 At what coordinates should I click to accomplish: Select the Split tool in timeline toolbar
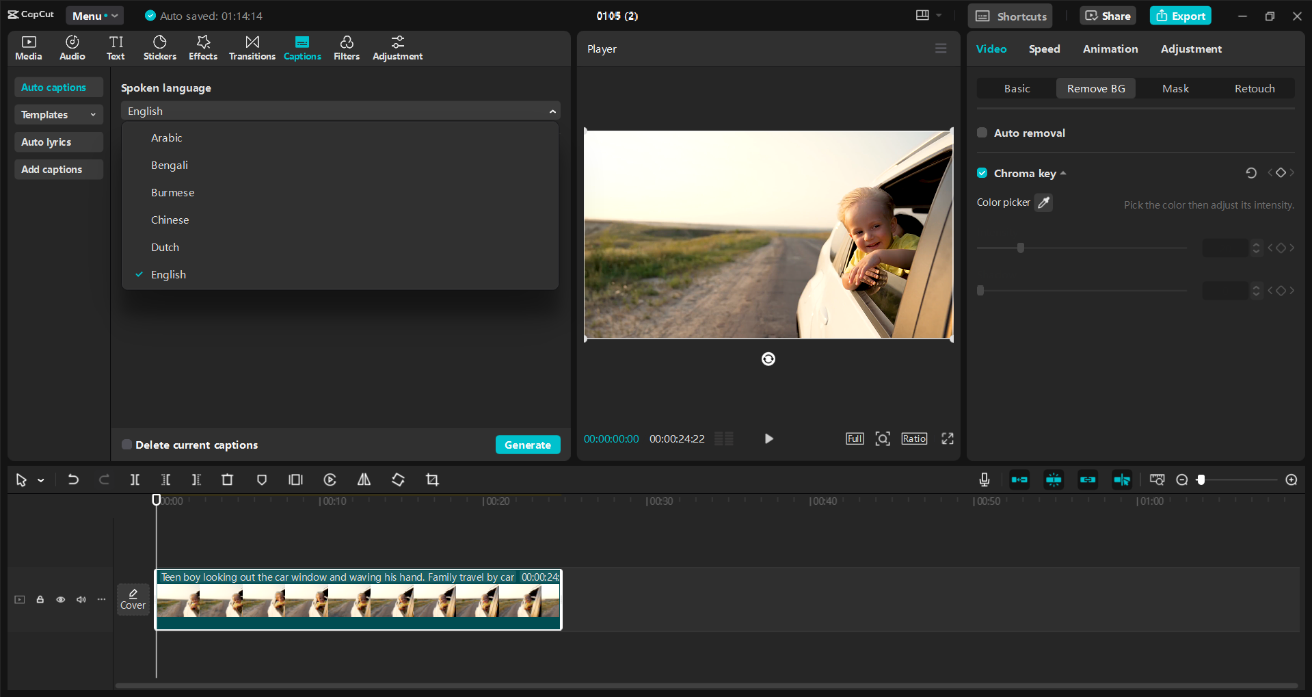135,479
